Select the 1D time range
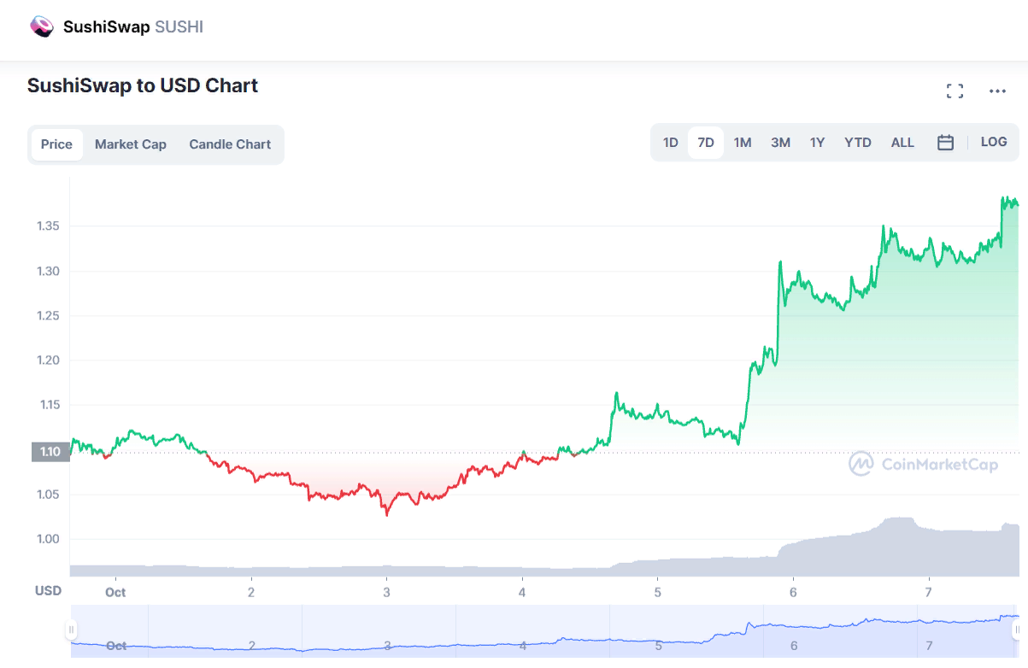Image resolution: width=1028 pixels, height=668 pixels. coord(671,143)
